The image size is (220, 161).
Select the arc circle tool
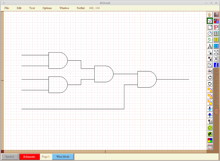[x=210, y=33]
